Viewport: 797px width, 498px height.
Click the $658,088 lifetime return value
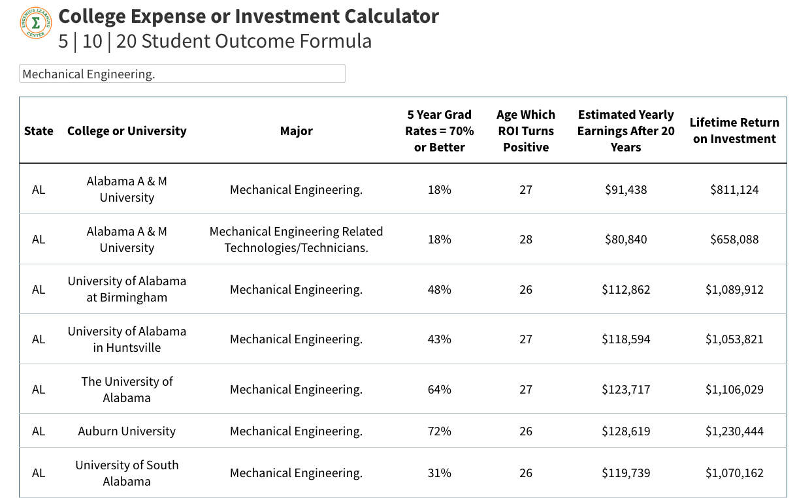[x=734, y=240]
